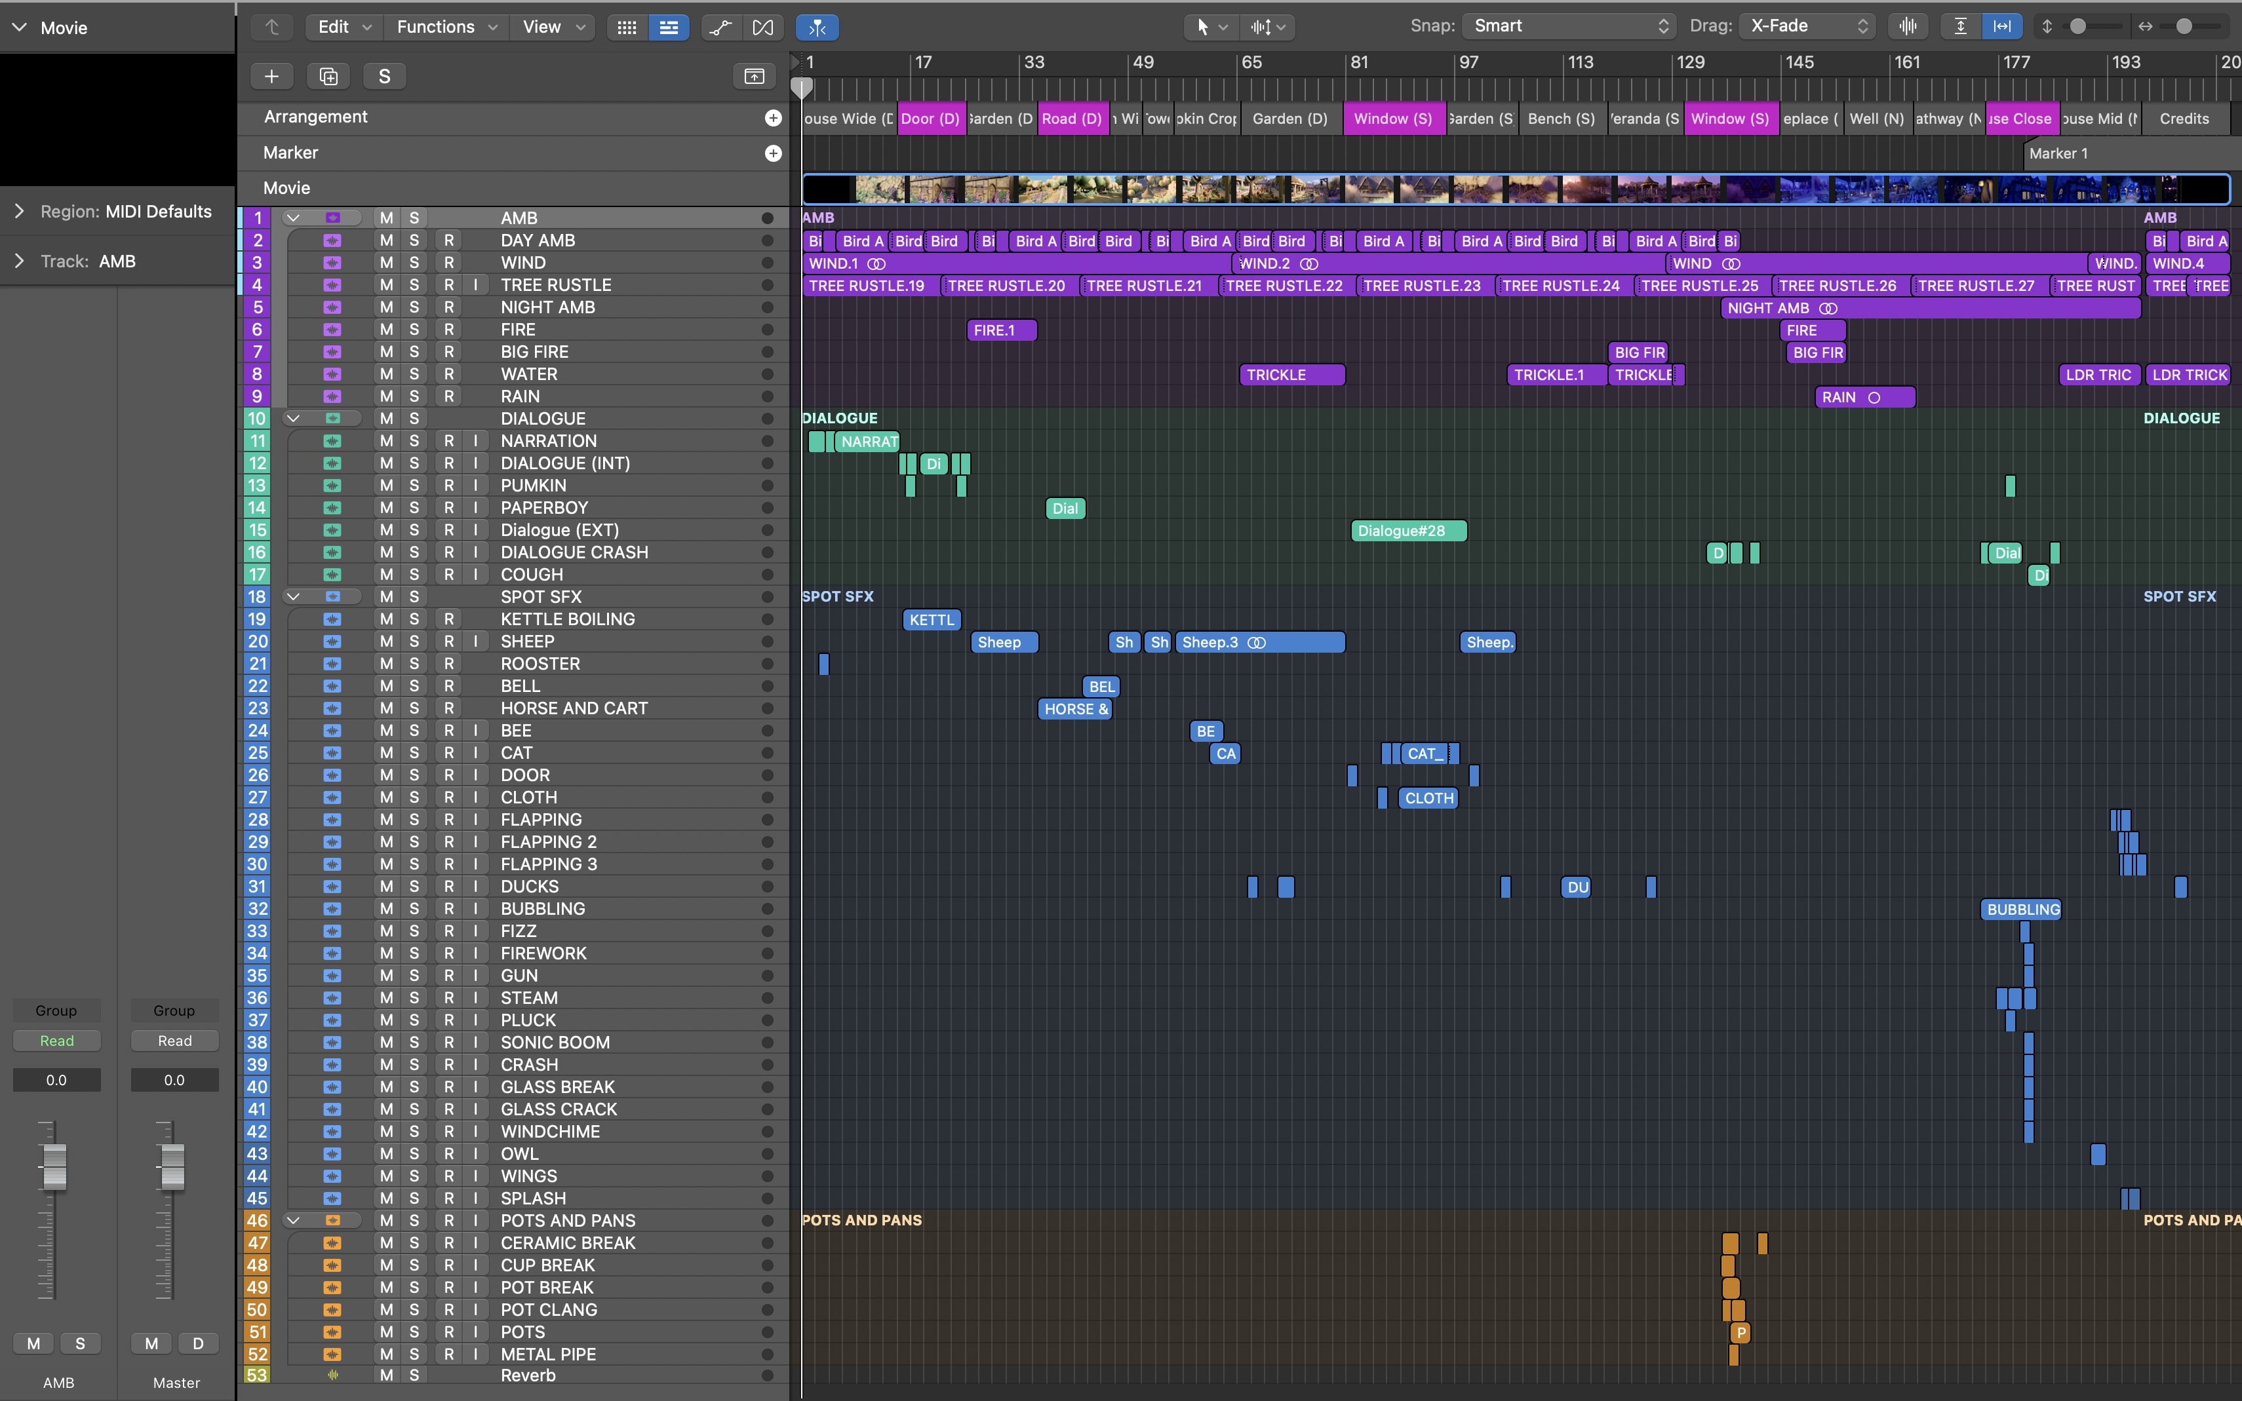Click the Duplicate Track icon
The image size is (2242, 1401).
(x=328, y=76)
